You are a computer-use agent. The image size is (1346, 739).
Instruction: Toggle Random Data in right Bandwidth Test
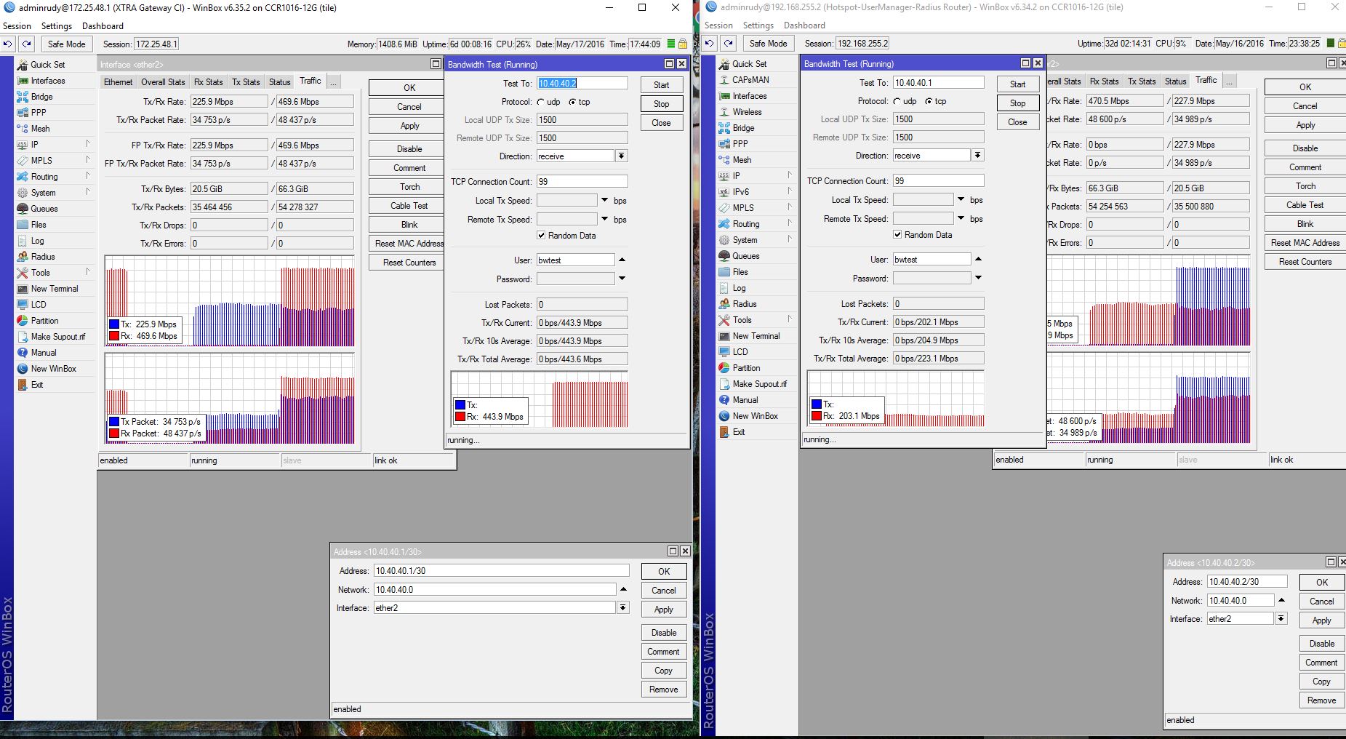tap(897, 235)
